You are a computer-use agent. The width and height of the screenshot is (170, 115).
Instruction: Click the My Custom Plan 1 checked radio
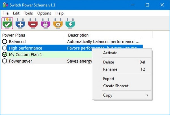tap(5, 54)
